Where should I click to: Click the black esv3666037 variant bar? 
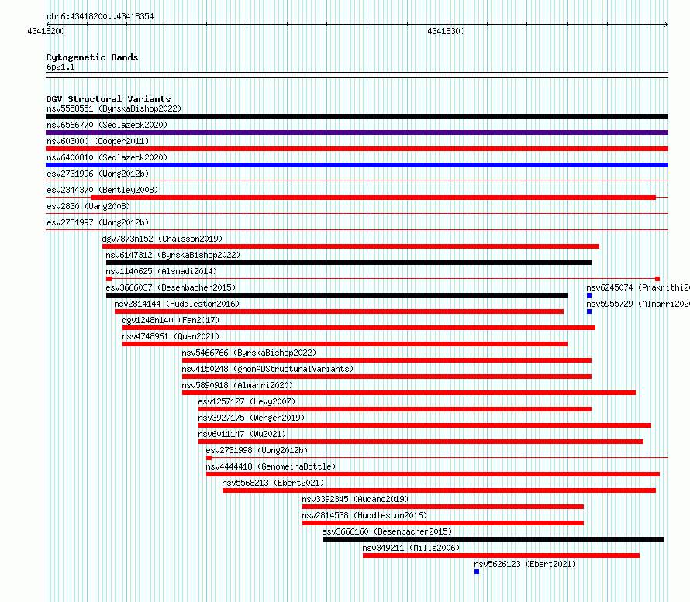[336, 295]
